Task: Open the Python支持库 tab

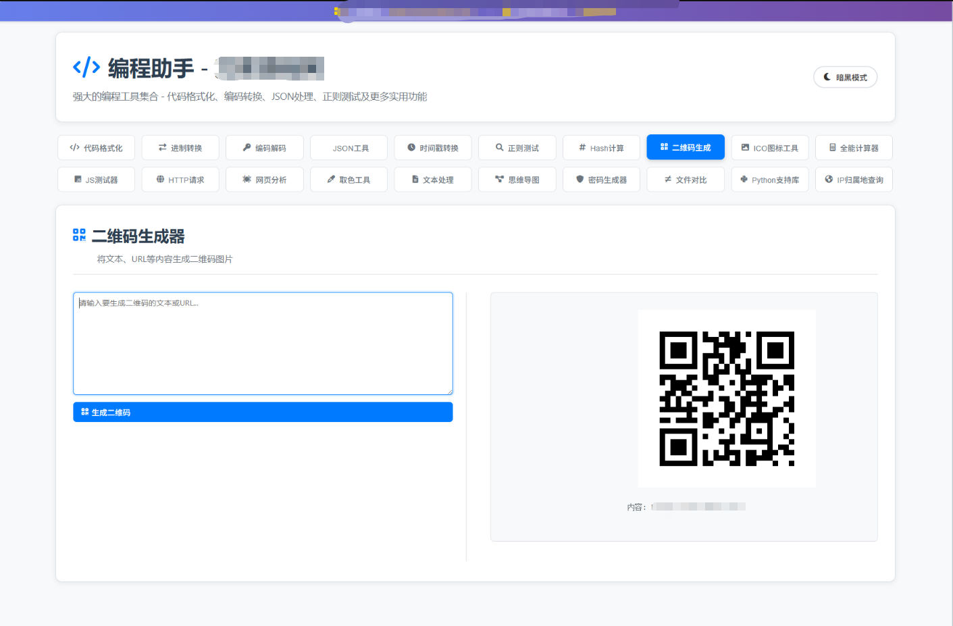Action: [770, 180]
